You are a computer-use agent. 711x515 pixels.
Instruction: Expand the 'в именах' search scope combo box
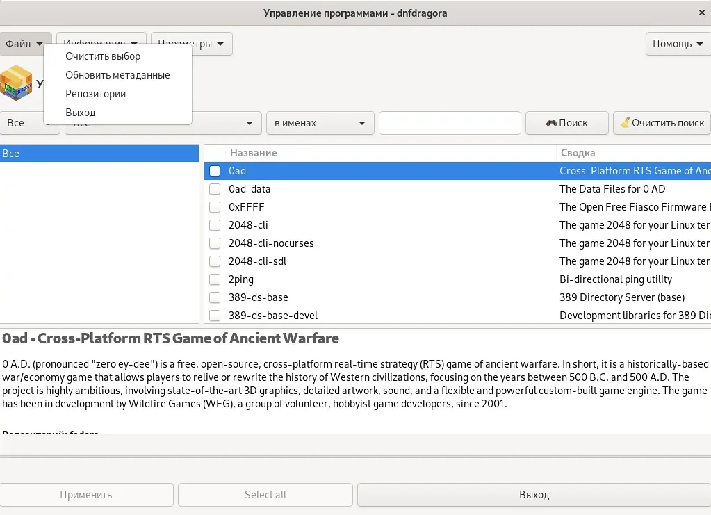[320, 123]
